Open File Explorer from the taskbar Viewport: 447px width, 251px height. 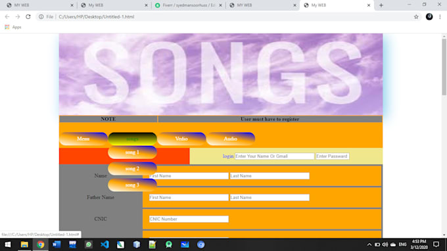[x=24, y=244]
